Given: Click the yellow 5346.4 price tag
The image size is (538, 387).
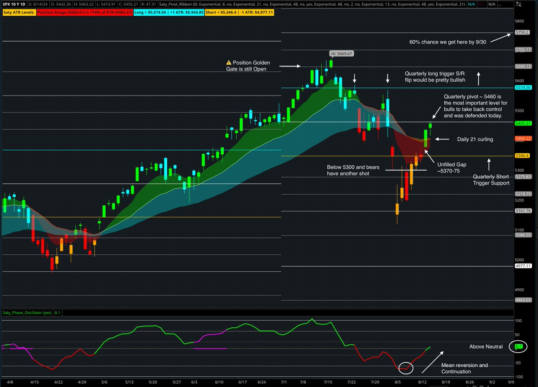Looking at the screenshot, I should click(x=523, y=156).
